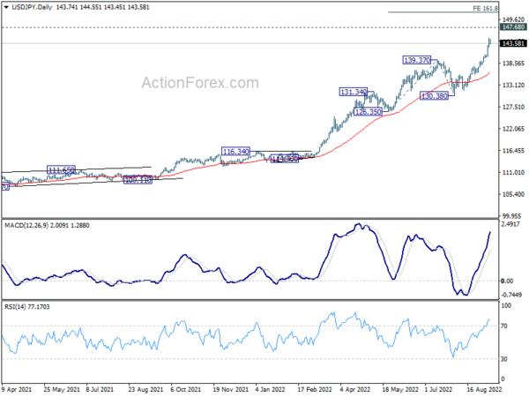Click the RSI axis value 100
529x397 pixels.
506,305
